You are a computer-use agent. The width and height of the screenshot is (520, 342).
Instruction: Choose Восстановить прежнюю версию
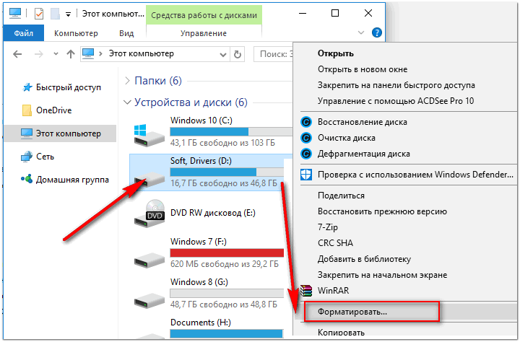point(382,211)
